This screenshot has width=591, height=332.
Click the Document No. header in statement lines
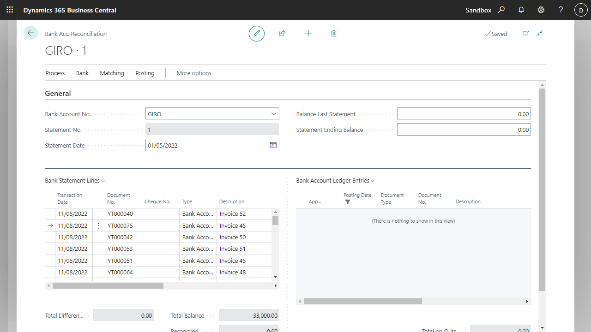(119, 198)
